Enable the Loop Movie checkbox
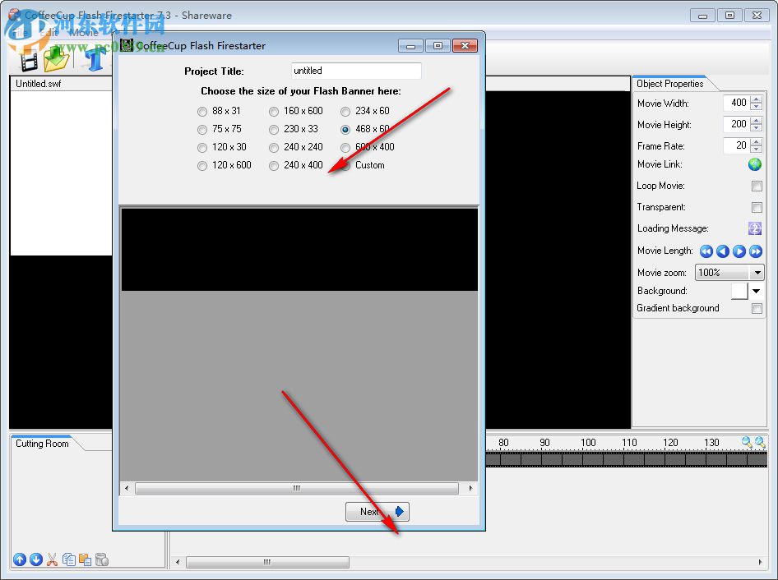Screen dimensions: 778x580 (x=757, y=186)
